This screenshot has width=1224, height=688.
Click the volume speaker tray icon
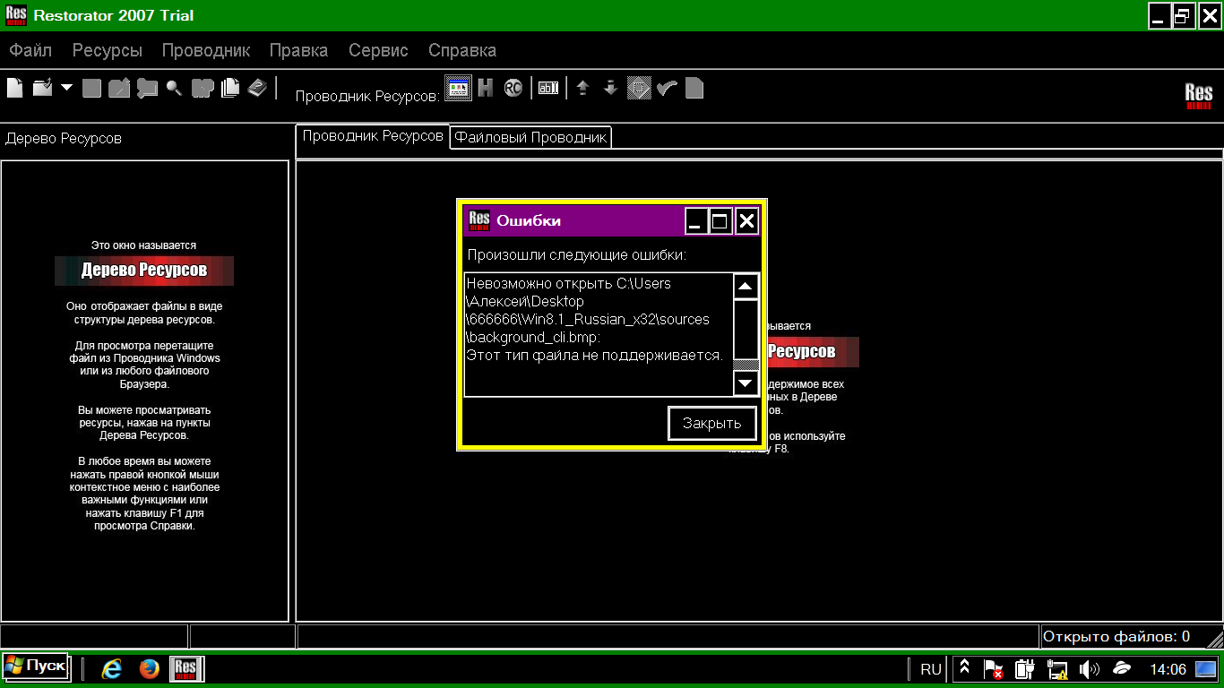tap(1089, 668)
